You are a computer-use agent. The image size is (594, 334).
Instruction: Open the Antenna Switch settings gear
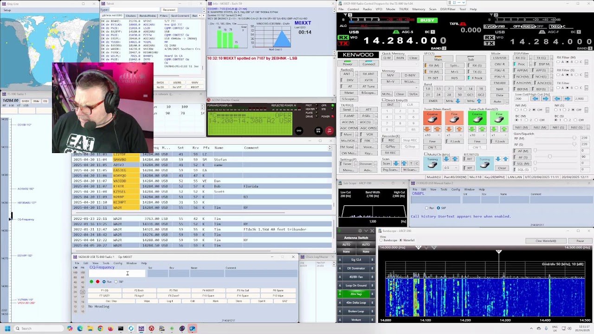click(x=360, y=231)
